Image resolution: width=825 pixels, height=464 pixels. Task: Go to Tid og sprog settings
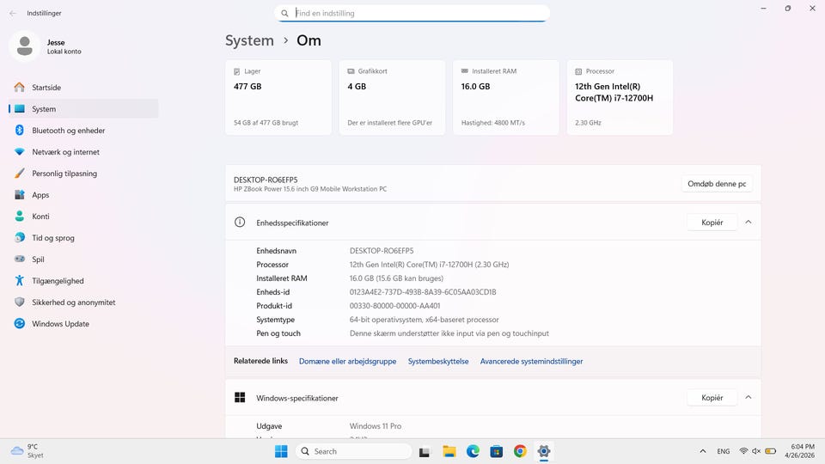[x=52, y=238]
